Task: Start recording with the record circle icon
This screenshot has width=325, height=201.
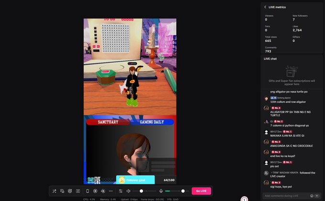Action: click(x=95, y=191)
